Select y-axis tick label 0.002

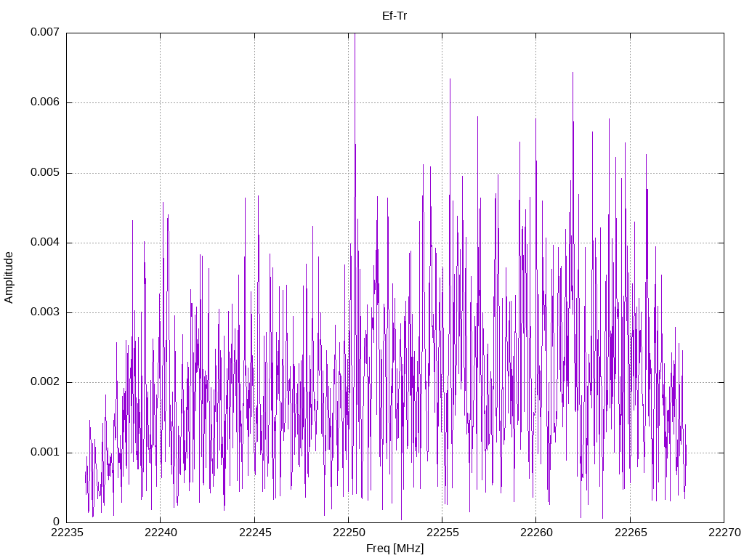[45, 382]
